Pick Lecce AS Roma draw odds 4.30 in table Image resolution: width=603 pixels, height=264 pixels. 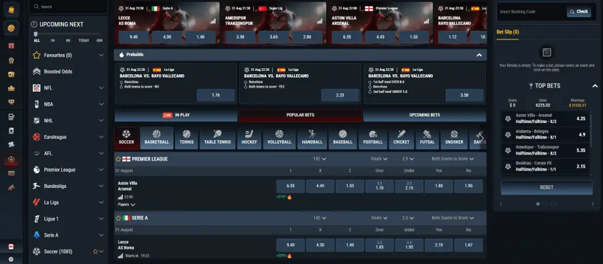point(320,245)
